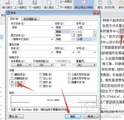This screenshot has height=120, width=124.
Task: Select 小三 in the 字号 list
Action: click(x=85, y=32)
